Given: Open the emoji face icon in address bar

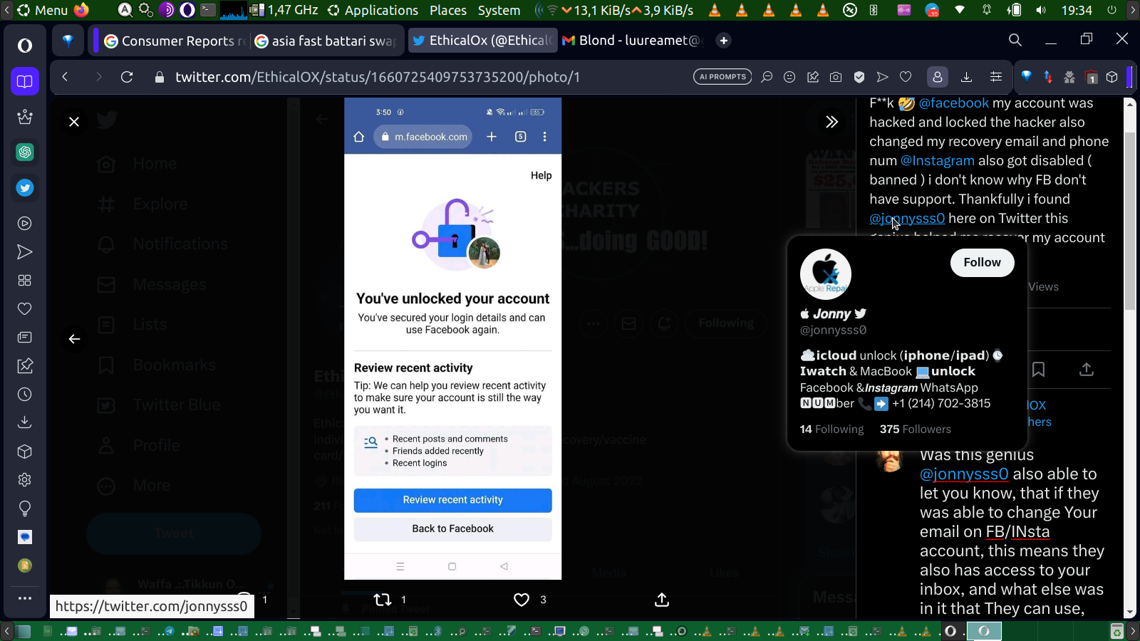Looking at the screenshot, I should [789, 77].
